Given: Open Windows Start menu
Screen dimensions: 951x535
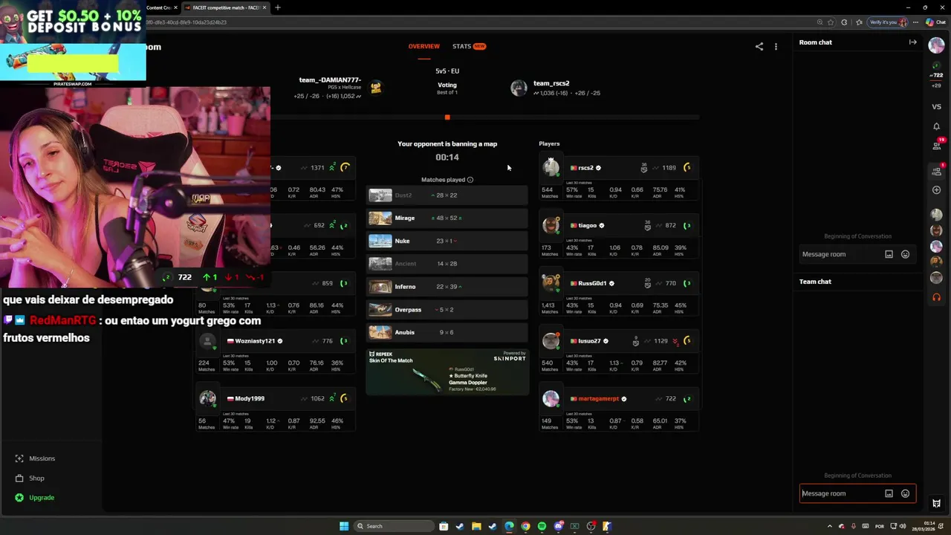Looking at the screenshot, I should 344,526.
